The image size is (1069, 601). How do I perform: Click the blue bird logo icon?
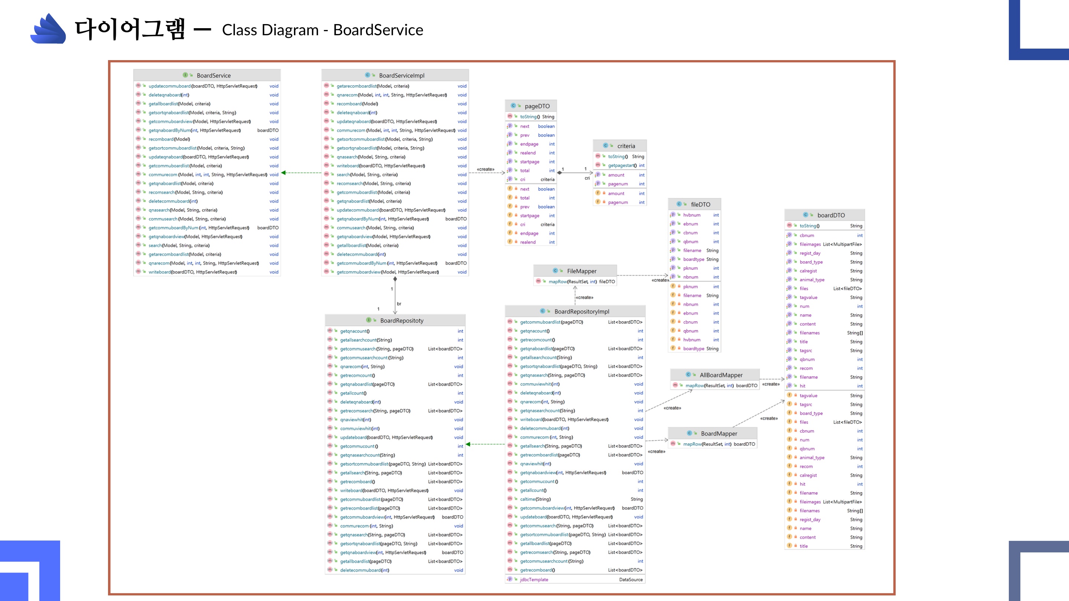coord(48,29)
